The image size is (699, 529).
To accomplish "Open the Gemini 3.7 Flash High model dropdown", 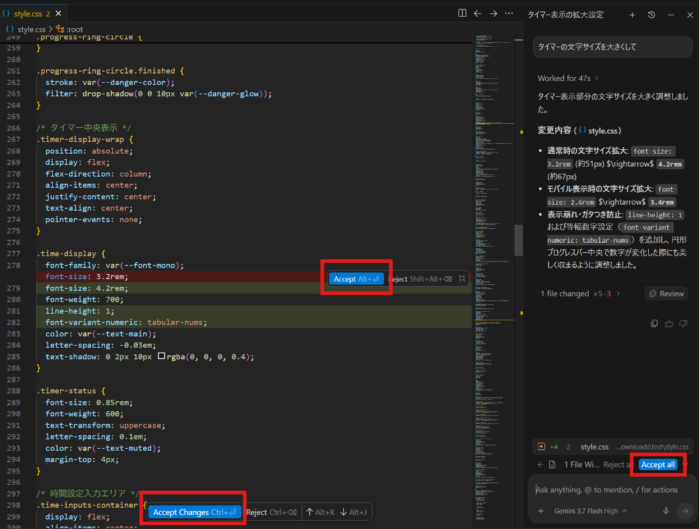I will coord(590,511).
